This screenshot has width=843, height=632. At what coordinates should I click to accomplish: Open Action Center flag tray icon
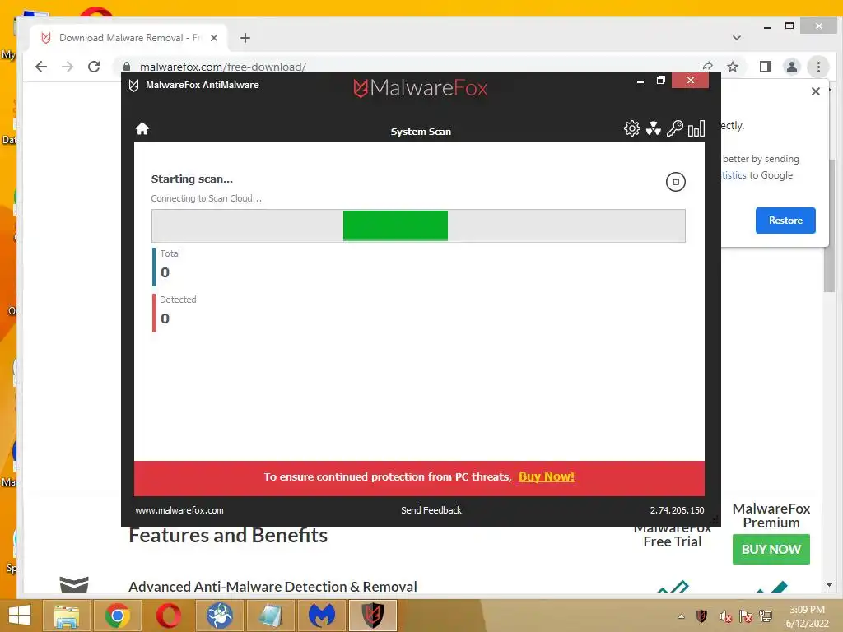point(746,616)
